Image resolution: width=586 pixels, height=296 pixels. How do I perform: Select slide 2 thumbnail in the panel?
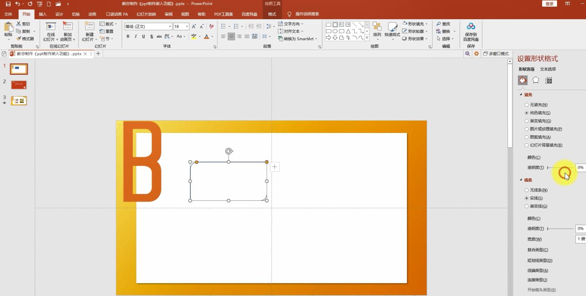(19, 85)
